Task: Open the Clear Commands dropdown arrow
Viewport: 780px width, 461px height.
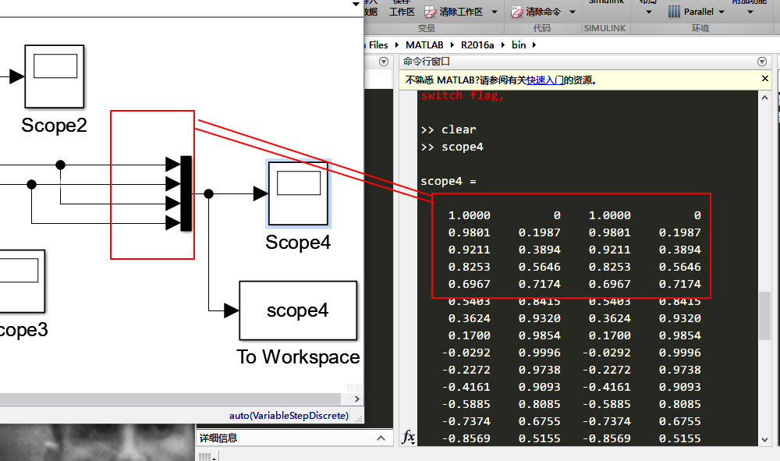Action: point(572,12)
